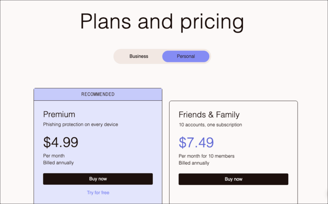Click 'Per month for 10 members' text
Screen dimensions: 328x204
pos(207,156)
